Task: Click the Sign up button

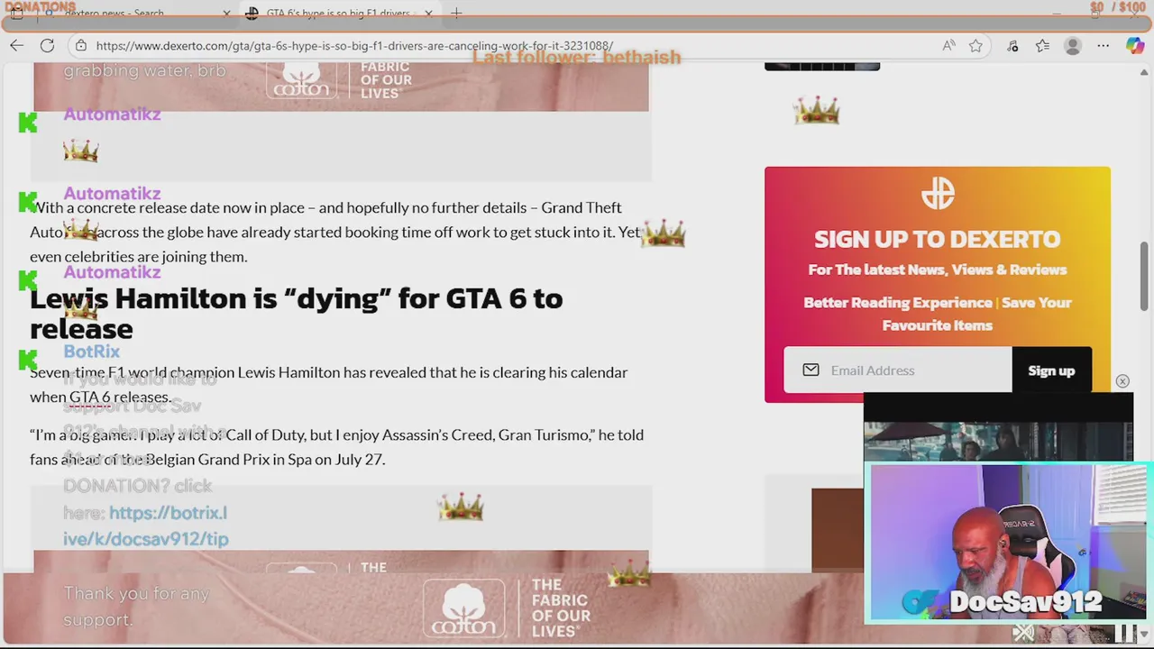Action: (1051, 370)
